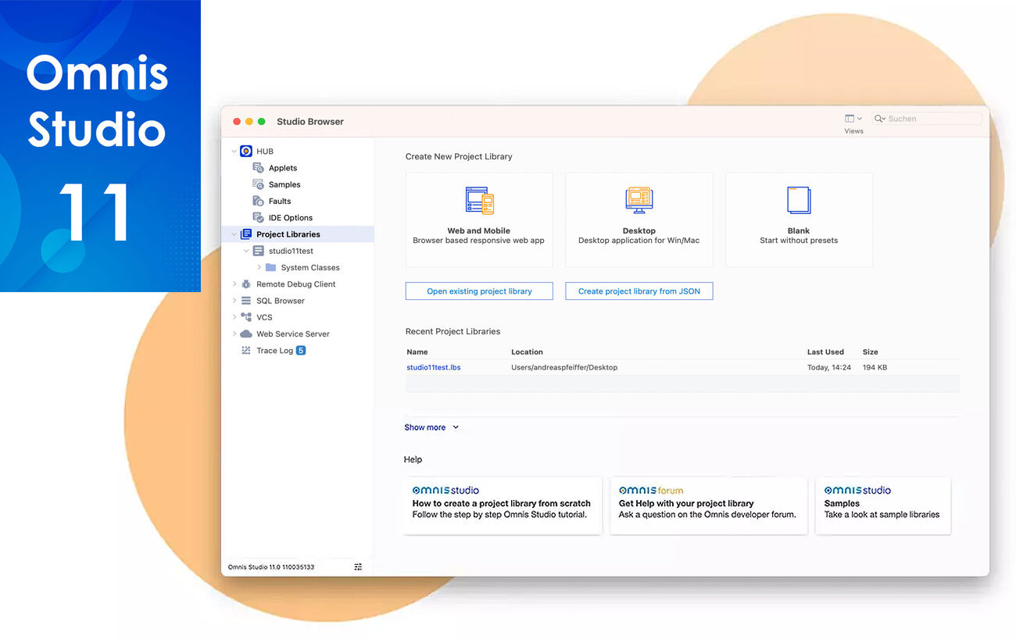This screenshot has width=1016, height=639.
Task: Click the Show more link
Action: click(425, 427)
